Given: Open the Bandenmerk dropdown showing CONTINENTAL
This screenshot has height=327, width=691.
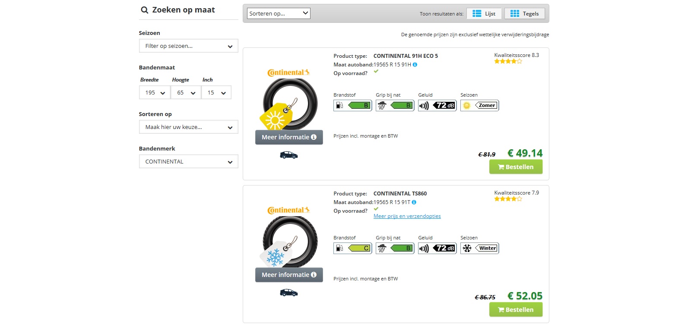Looking at the screenshot, I should click(x=188, y=161).
